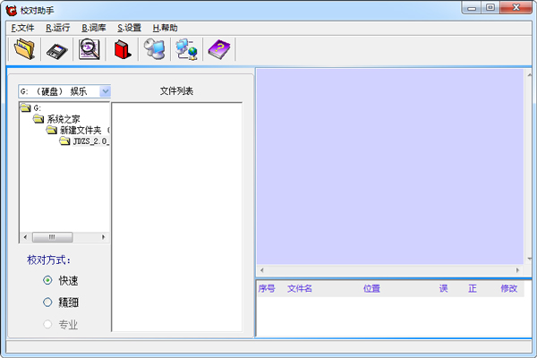Expand the G: drive selection dropdown
Image resolution: width=537 pixels, height=358 pixels.
[105, 91]
